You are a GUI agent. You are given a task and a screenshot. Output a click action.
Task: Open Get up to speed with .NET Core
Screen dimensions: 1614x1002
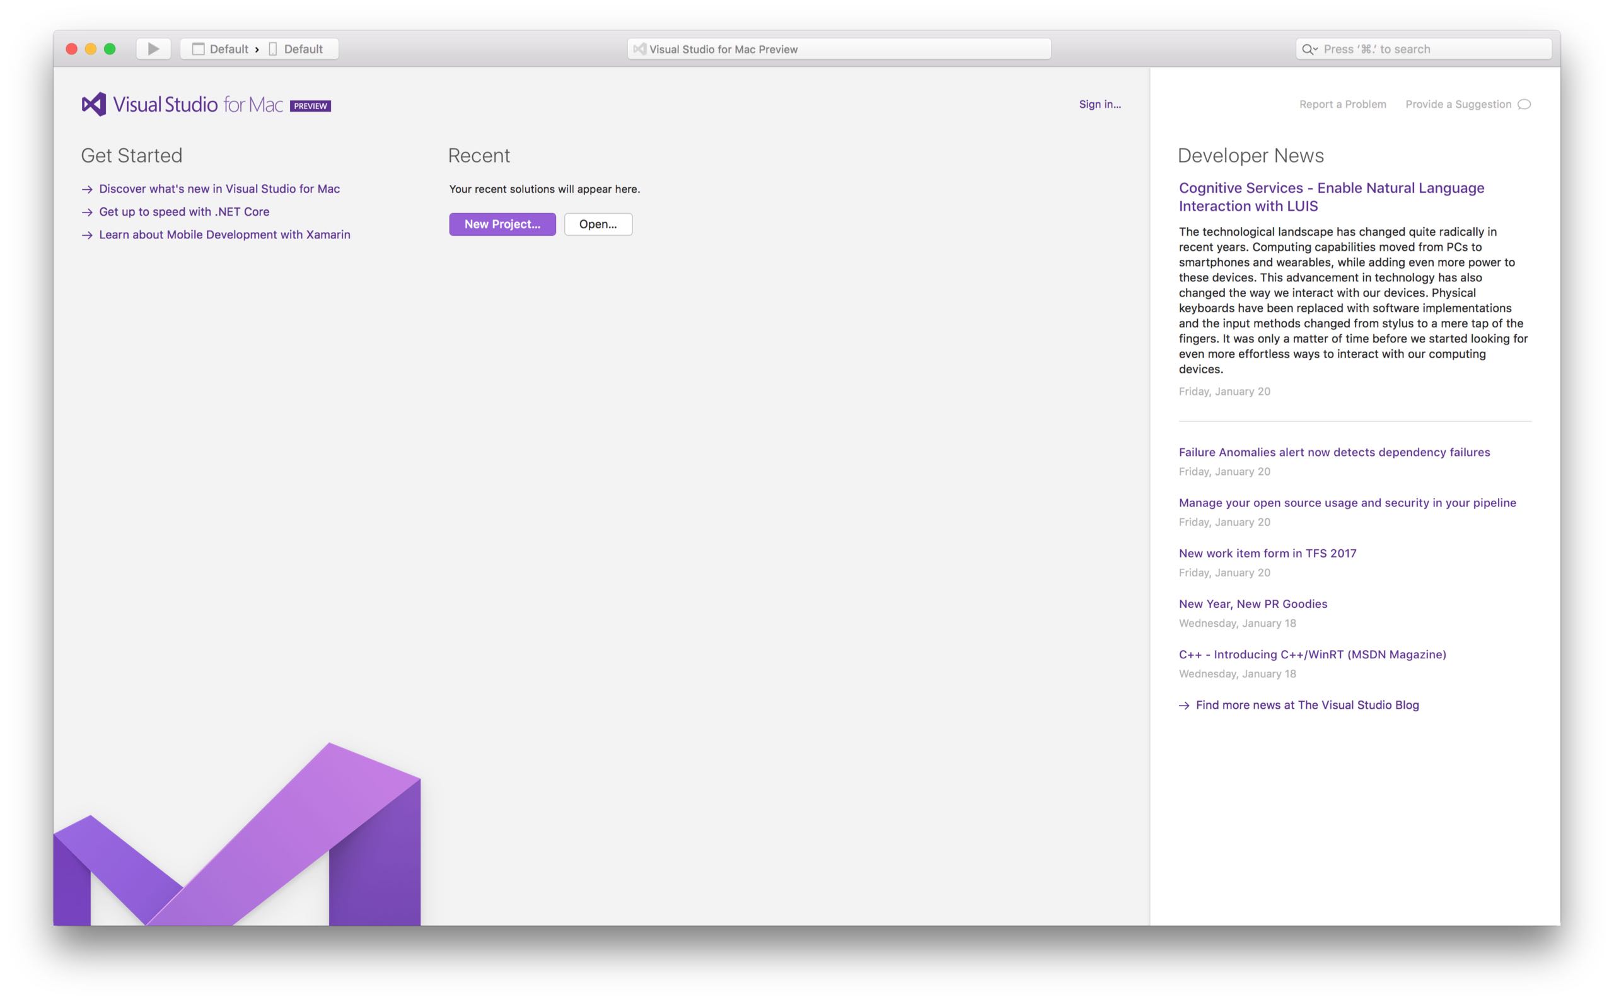coord(184,212)
